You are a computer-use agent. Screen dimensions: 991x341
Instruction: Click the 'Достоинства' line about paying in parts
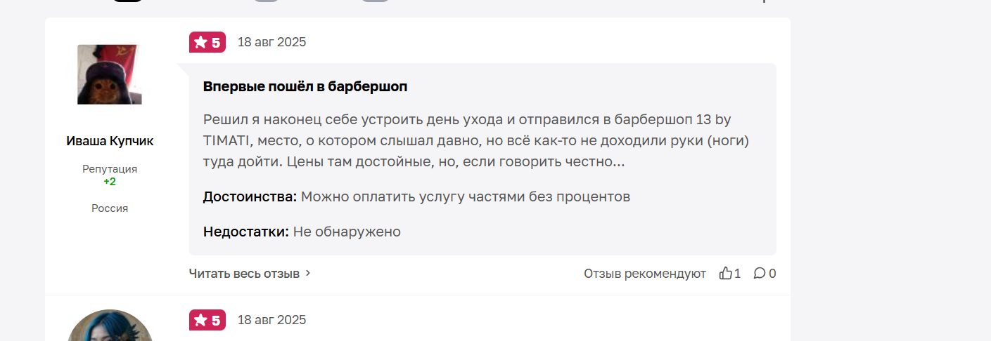click(x=416, y=197)
